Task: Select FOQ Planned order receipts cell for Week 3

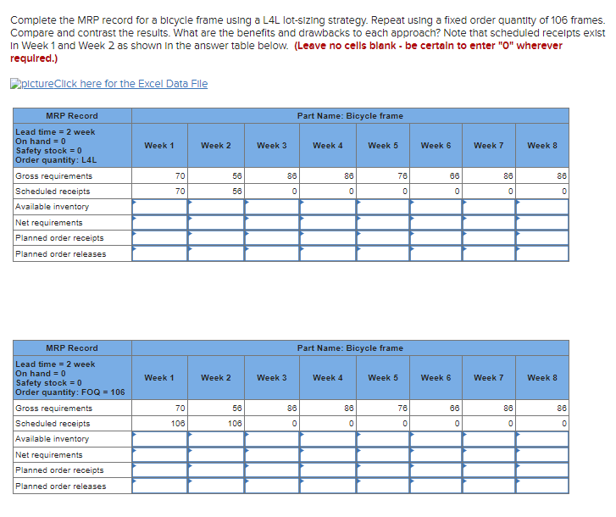Action: (272, 470)
